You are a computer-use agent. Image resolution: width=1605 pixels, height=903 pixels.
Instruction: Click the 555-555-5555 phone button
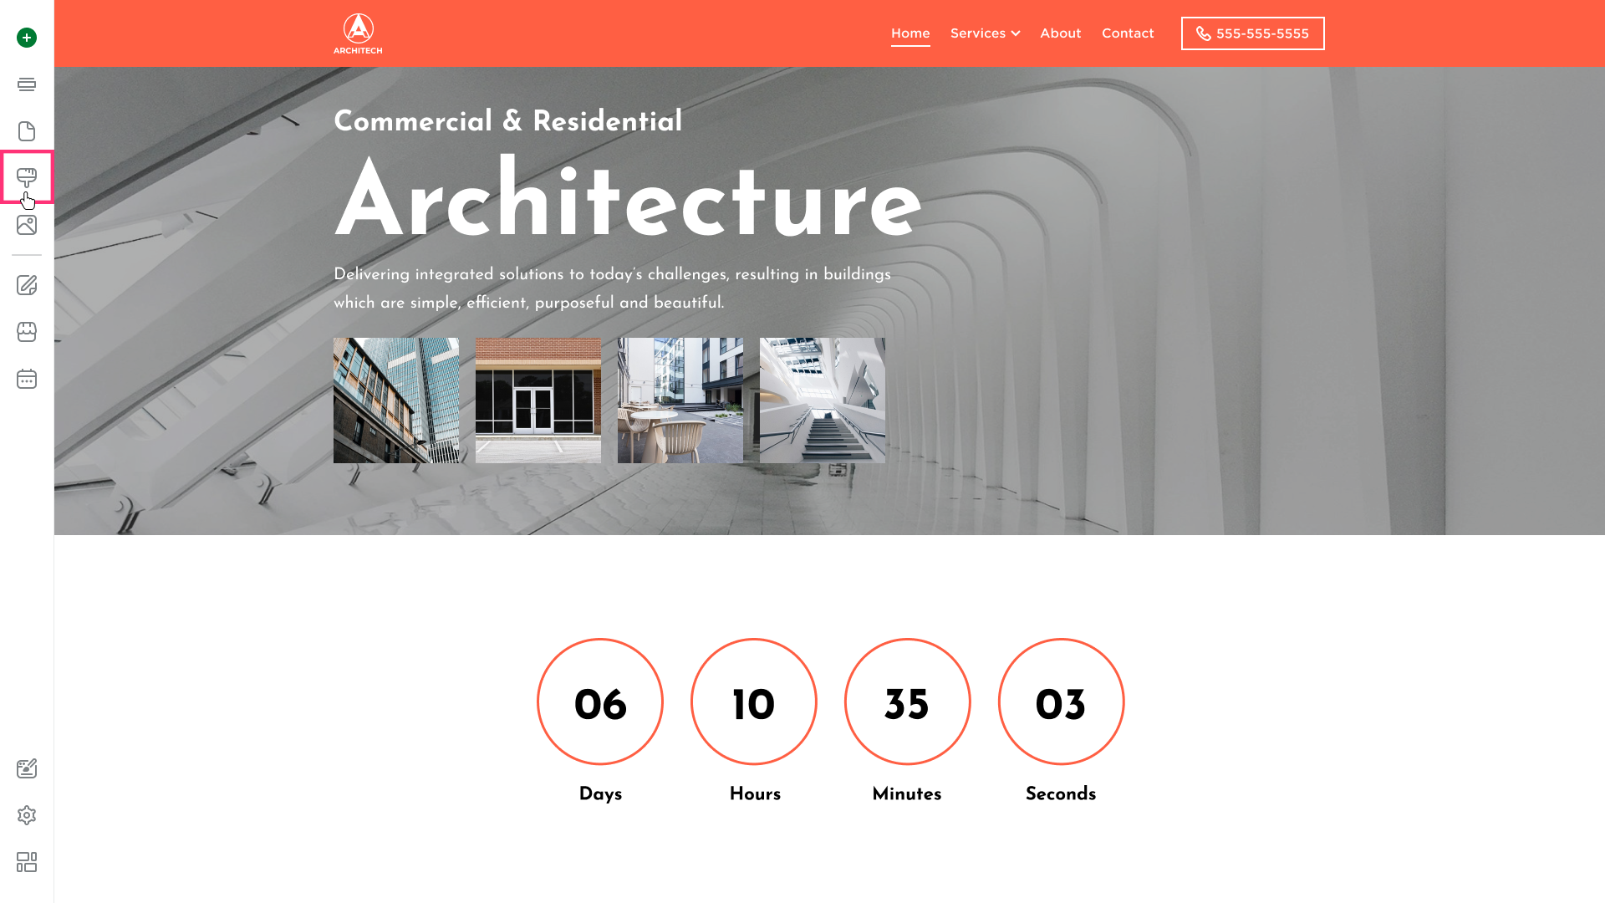tap(1252, 33)
